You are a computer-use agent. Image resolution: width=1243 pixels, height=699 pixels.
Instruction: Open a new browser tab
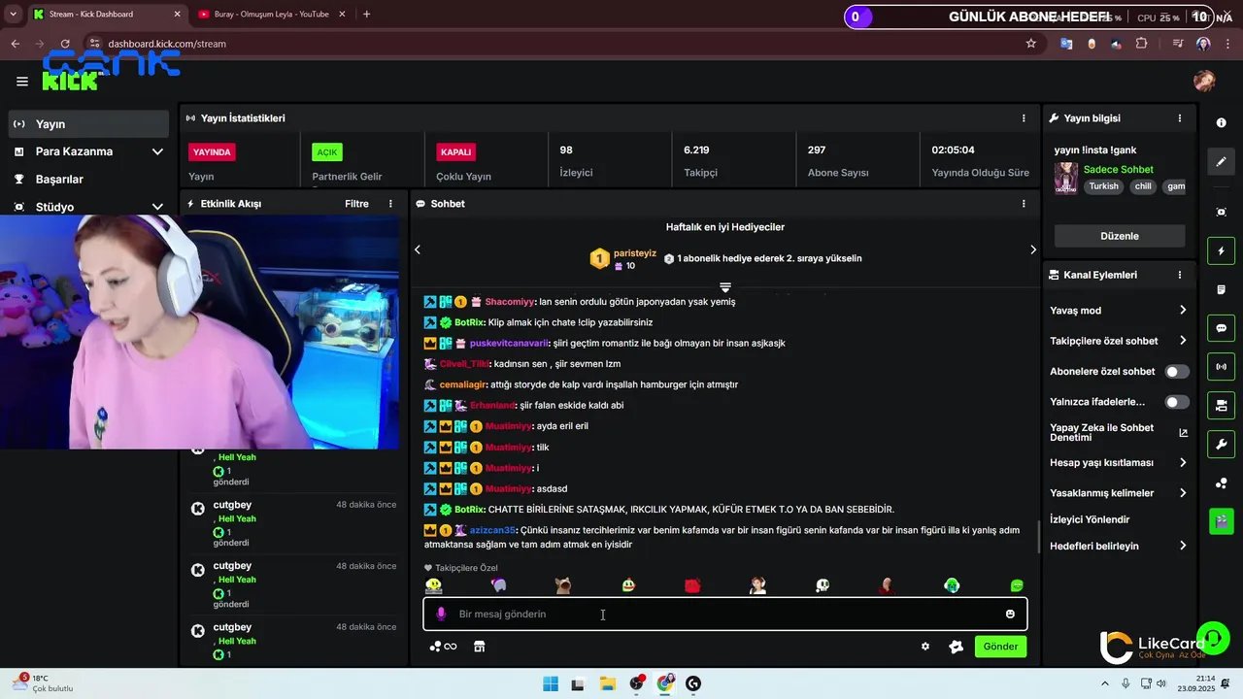point(366,15)
